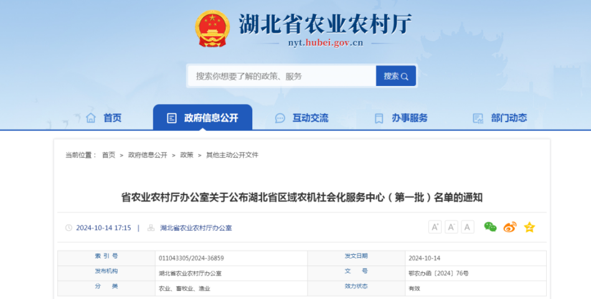
Task: Click the clock icon beside publish time
Action: [69, 228]
